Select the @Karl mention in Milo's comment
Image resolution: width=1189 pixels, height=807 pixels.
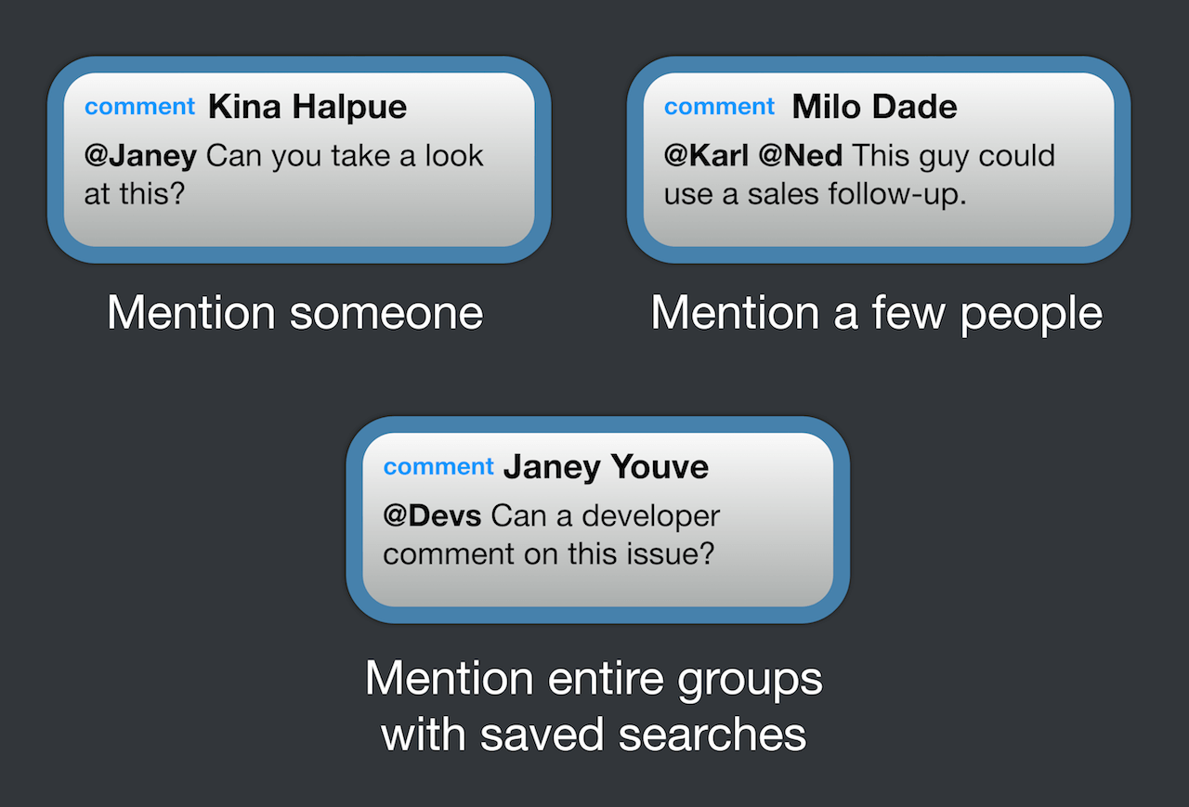click(707, 155)
